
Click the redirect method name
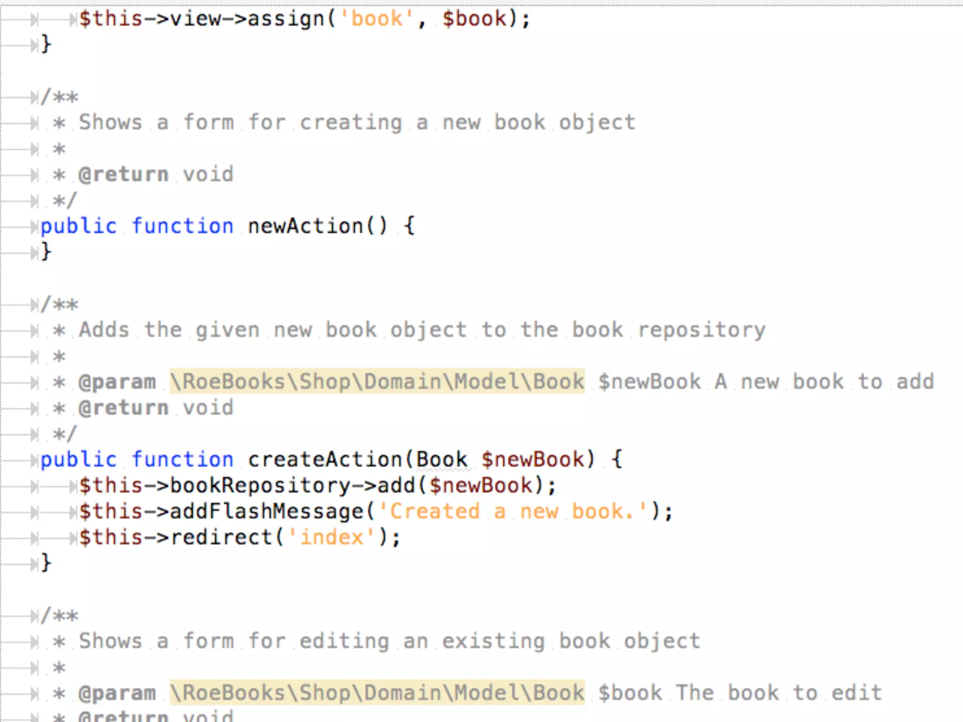click(x=221, y=537)
